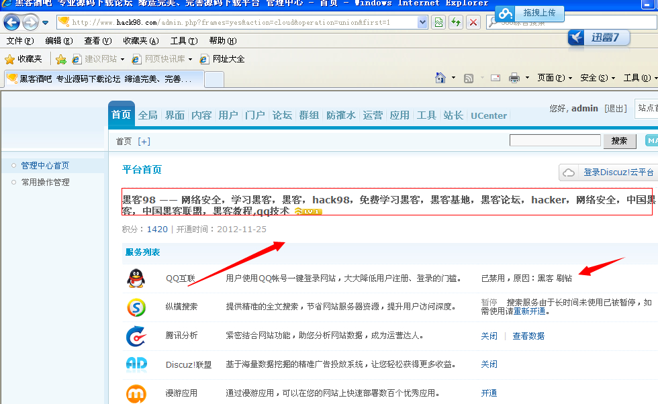
Task: Click the read mail icon
Action: click(x=496, y=78)
